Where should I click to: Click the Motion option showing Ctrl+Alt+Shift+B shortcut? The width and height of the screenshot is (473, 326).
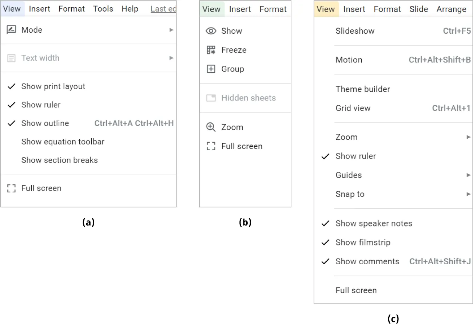pos(349,60)
